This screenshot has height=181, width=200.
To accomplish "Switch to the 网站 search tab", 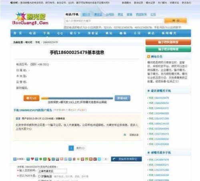I will point(120,14).
